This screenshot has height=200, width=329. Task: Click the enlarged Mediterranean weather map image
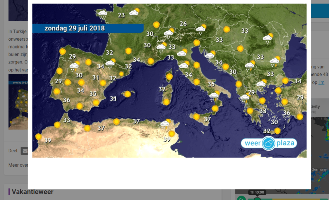(169, 80)
